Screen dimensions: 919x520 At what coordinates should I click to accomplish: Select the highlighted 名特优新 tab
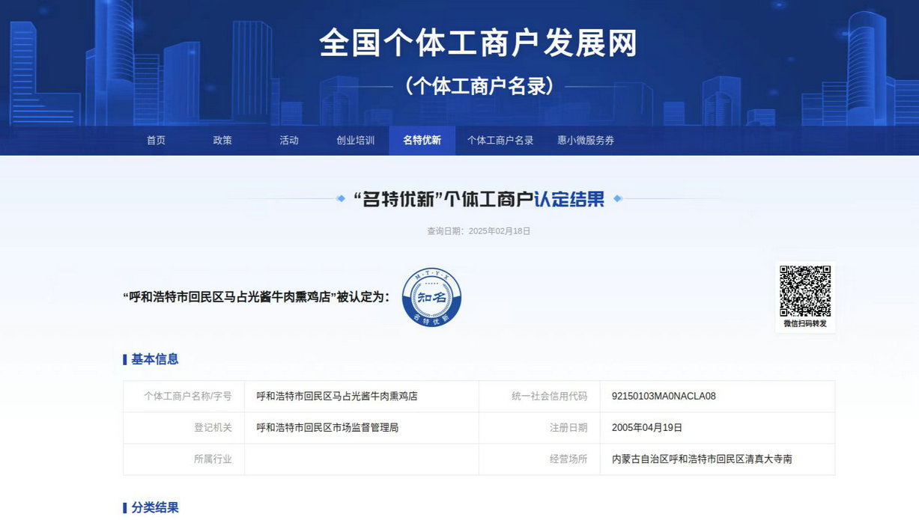422,141
